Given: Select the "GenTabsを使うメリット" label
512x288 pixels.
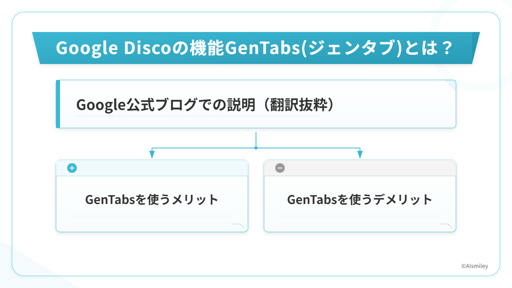Looking at the screenshot, I should click(152, 199).
